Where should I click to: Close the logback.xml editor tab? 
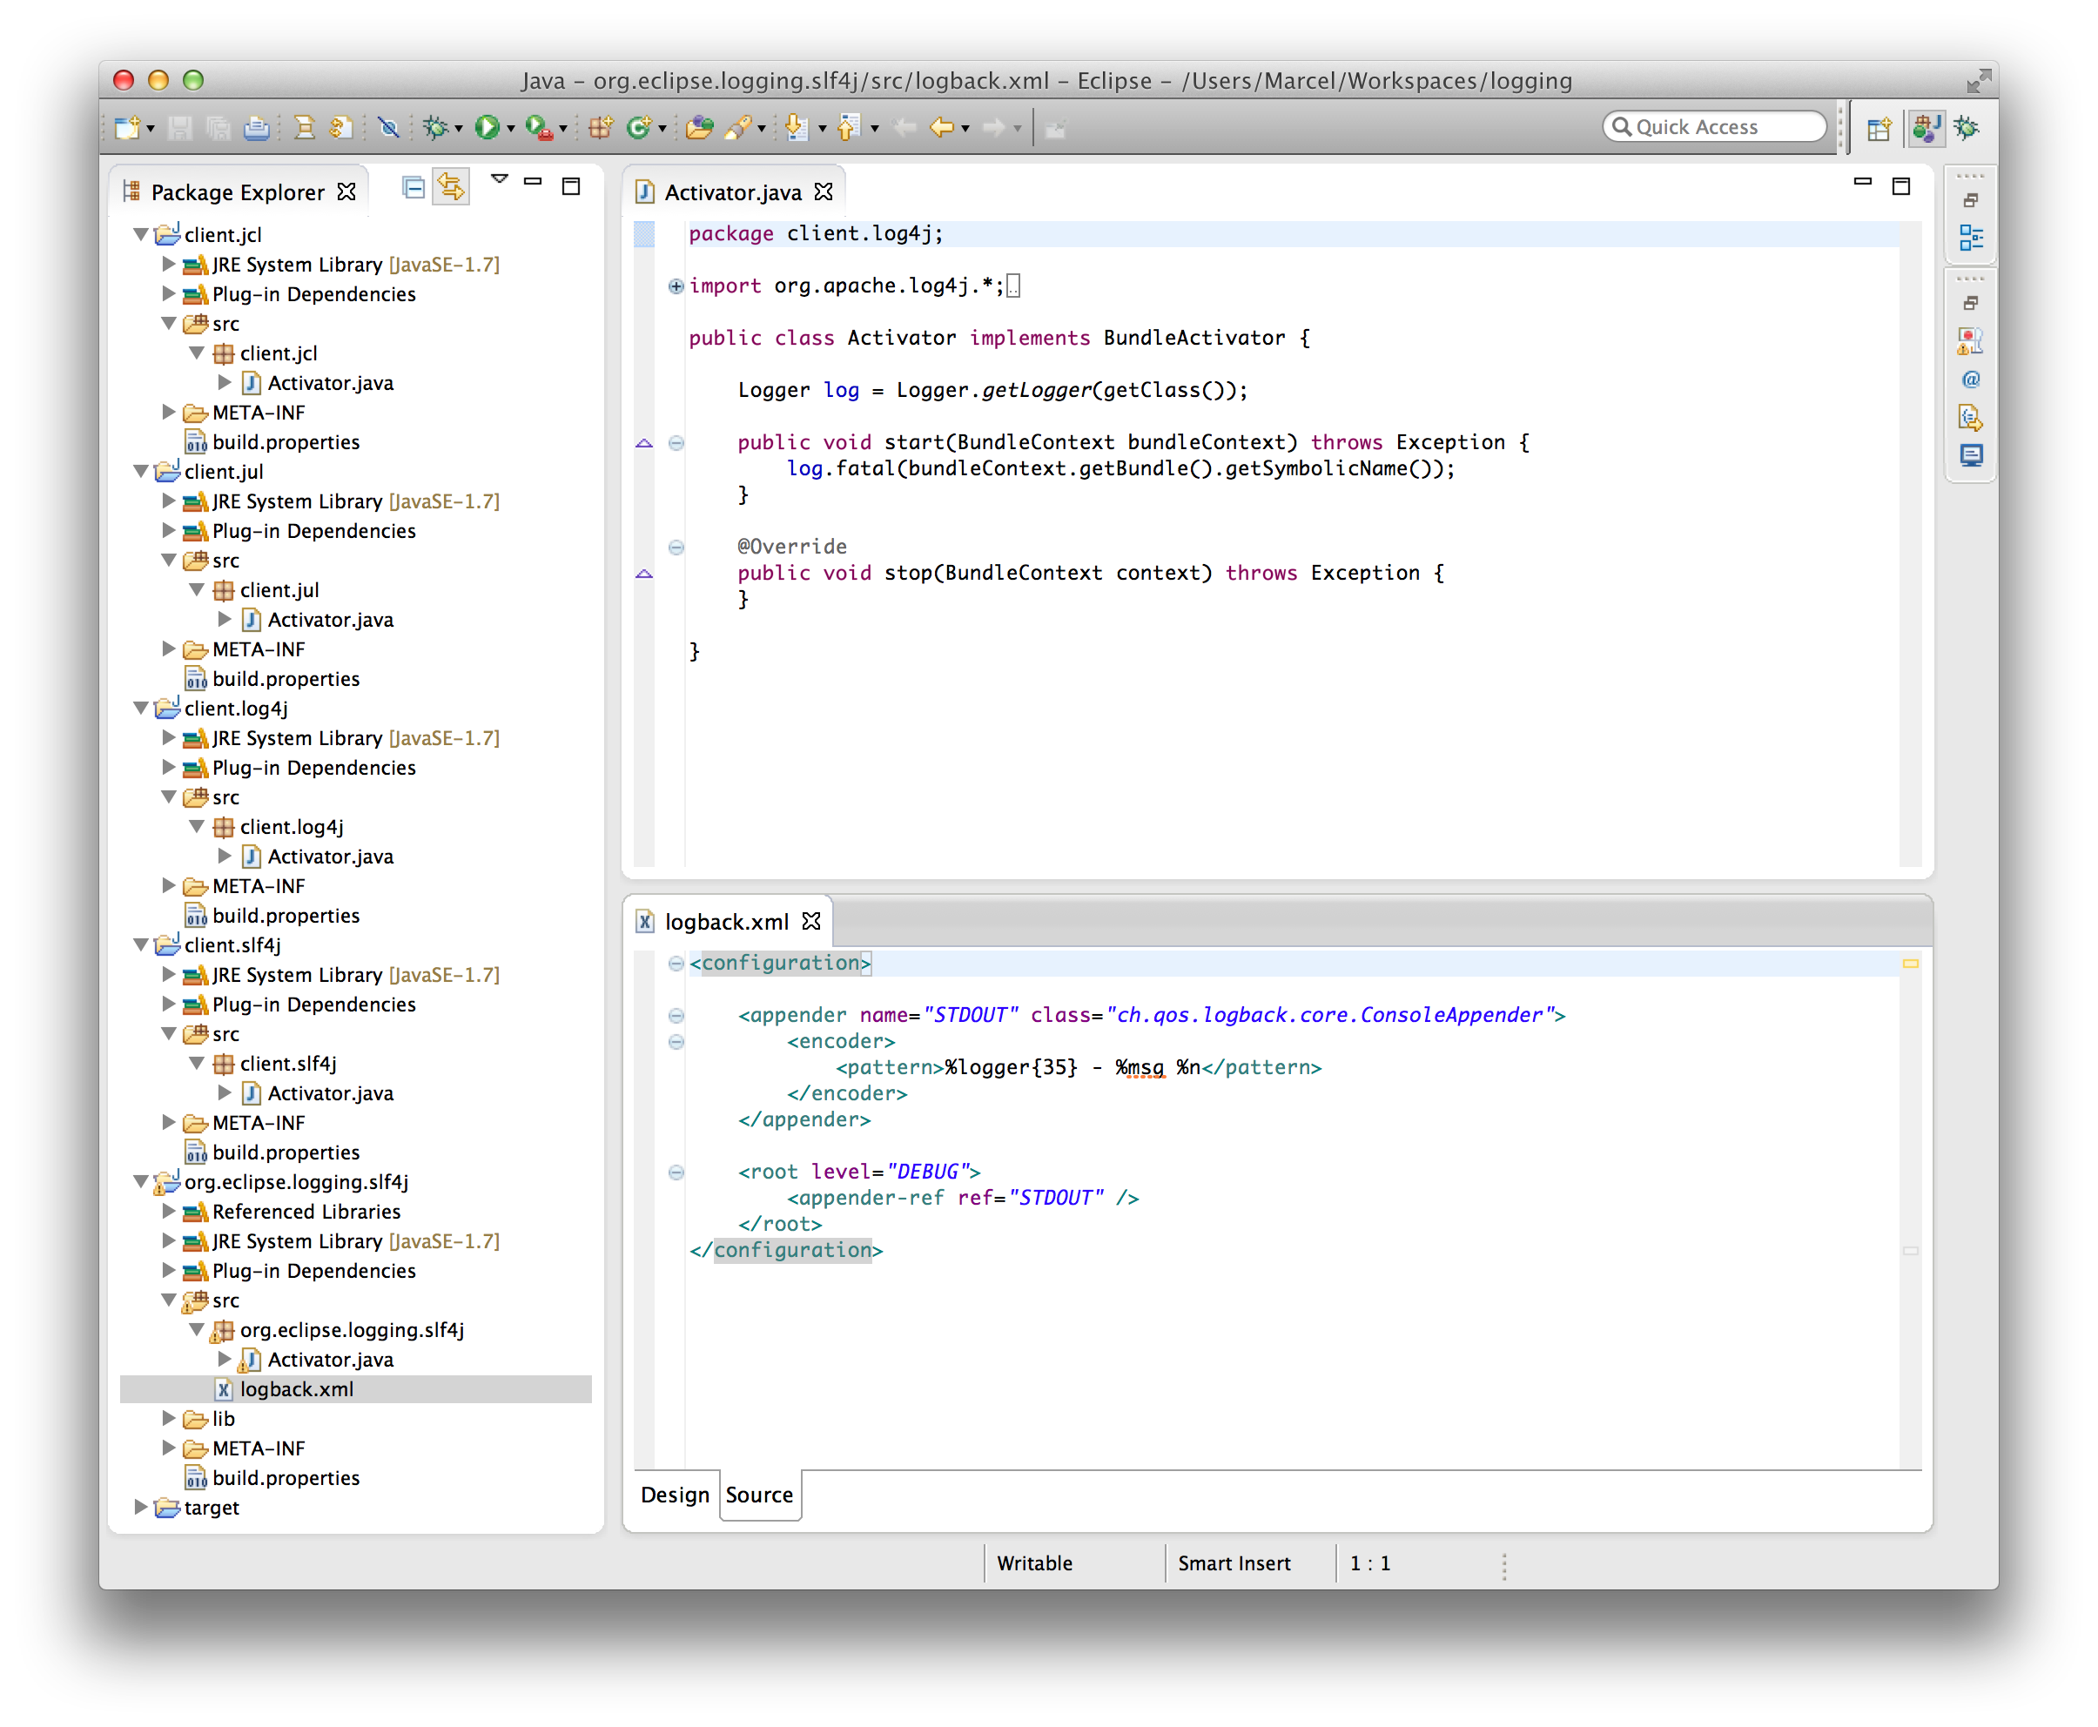[x=811, y=921]
